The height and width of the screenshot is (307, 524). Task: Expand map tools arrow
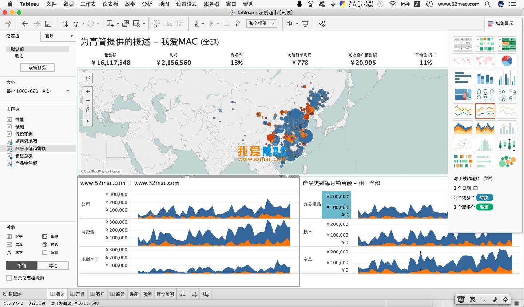[87, 121]
